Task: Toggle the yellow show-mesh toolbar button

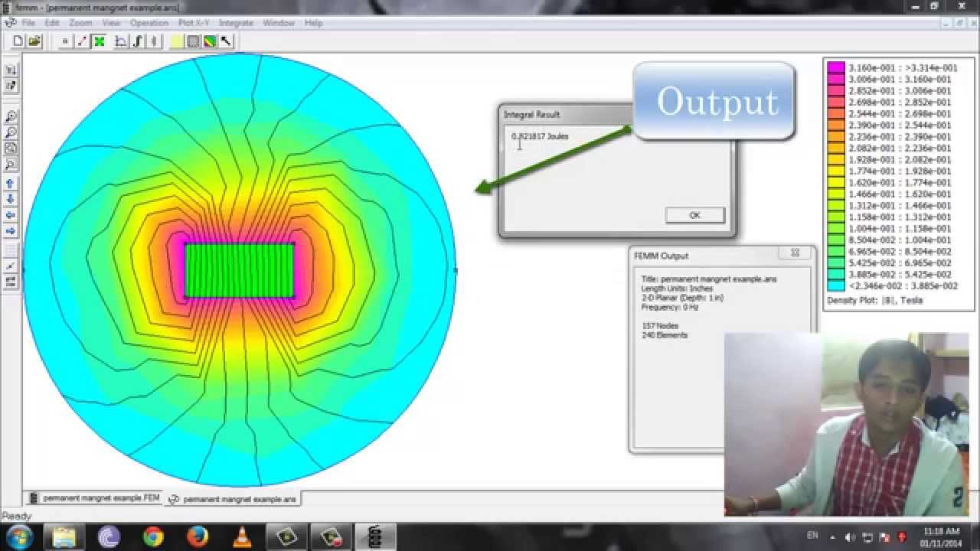Action: tap(177, 41)
